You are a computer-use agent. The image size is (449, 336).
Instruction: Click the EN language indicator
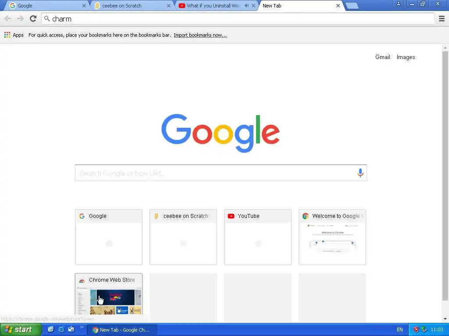(400, 330)
